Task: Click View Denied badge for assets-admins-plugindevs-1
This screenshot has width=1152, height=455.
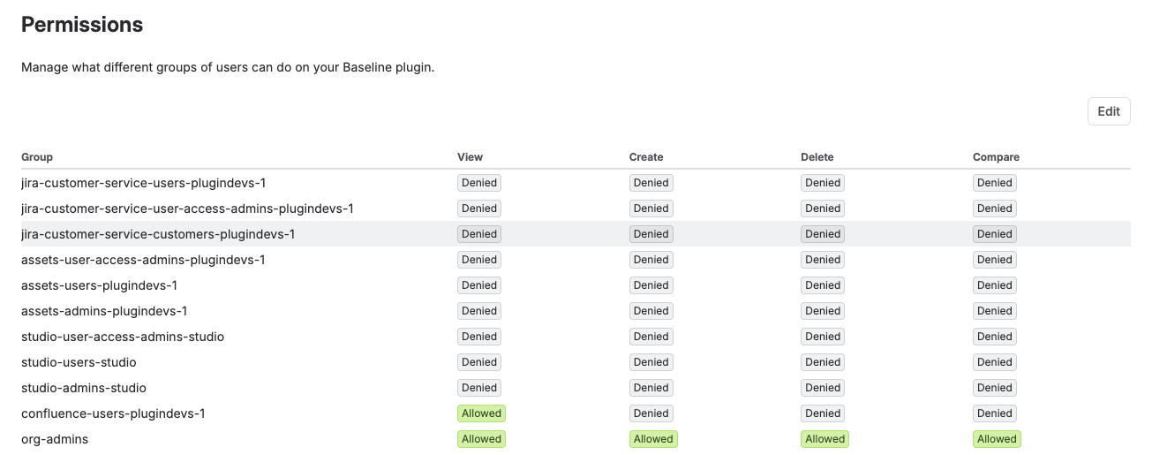Action: 479,311
